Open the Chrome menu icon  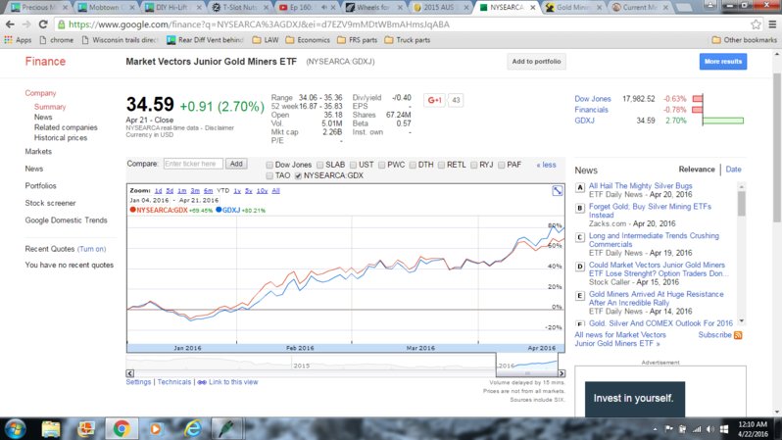772,24
